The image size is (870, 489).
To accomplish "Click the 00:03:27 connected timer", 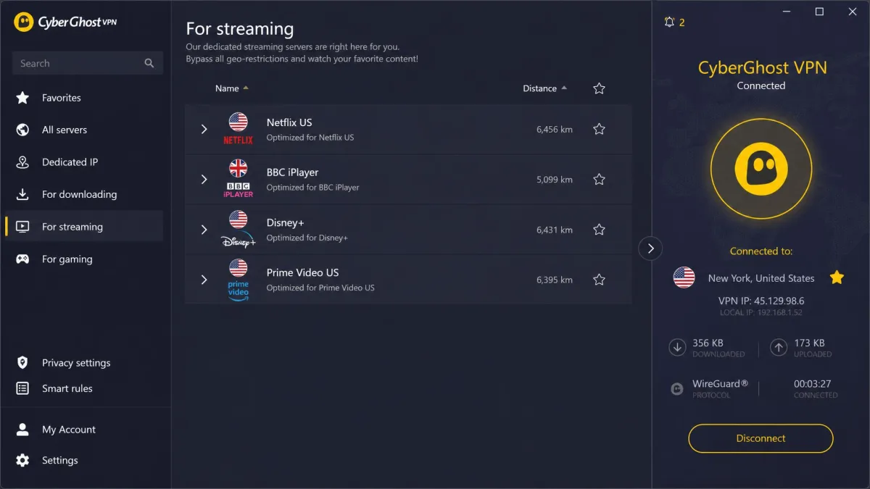I will [812, 383].
